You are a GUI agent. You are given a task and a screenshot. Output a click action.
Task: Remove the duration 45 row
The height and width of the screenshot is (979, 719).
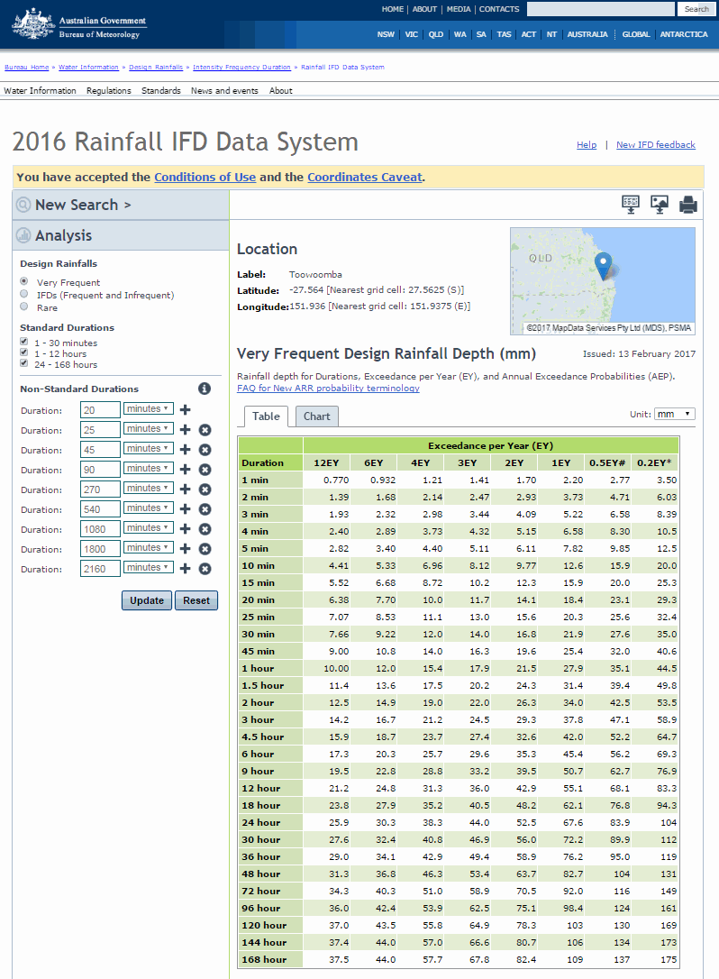pos(205,450)
